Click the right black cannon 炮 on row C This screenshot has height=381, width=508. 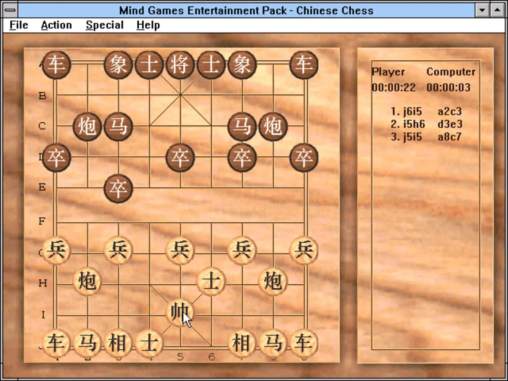click(x=273, y=126)
